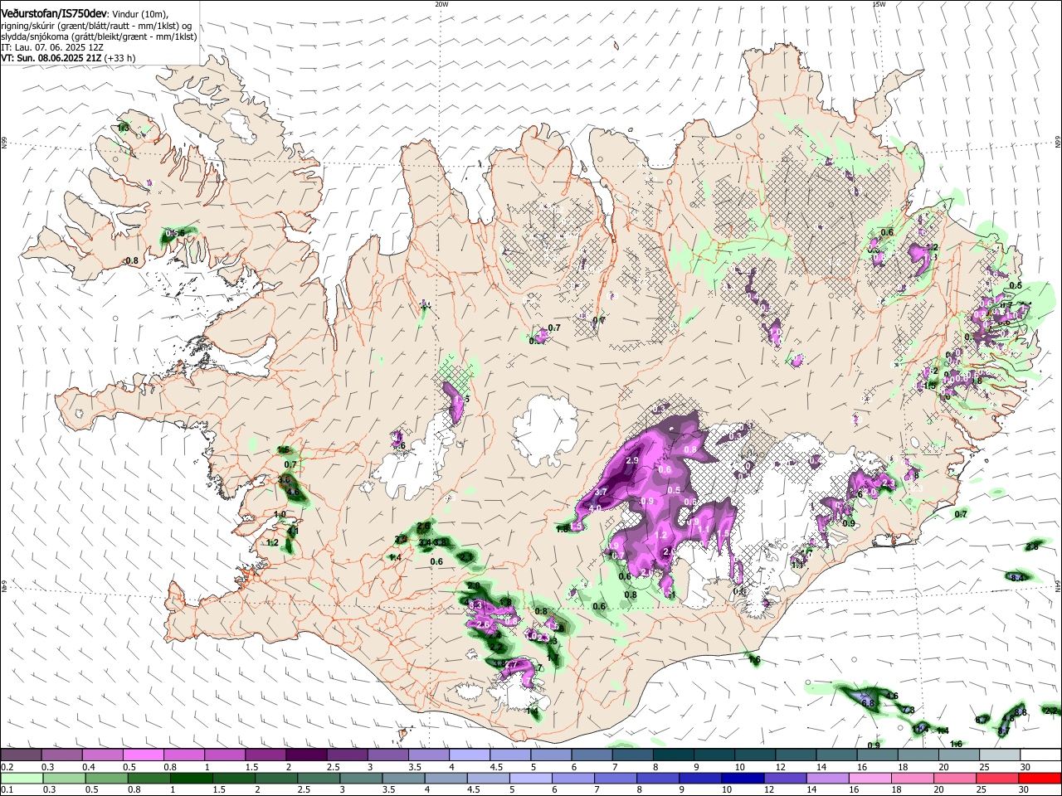The image size is (1062, 796).
Task: Click the 'VT: Sun. 08.06.2025 21Z (+33 h)' line
Action: [x=68, y=59]
